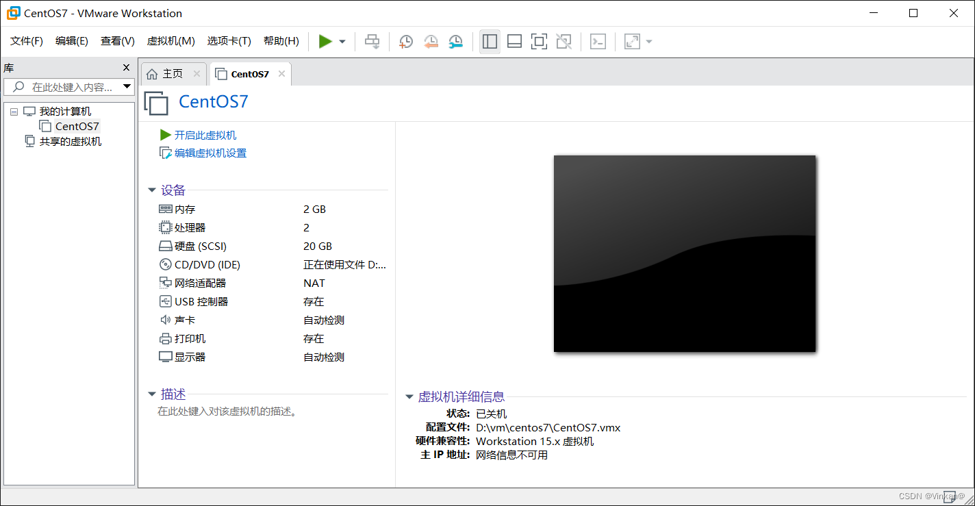The image size is (975, 506).
Task: Click the send Ctrl+Alt+Del toolbar icon
Action: coord(598,41)
